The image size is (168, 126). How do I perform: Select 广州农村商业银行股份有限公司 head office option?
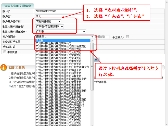[63, 43]
